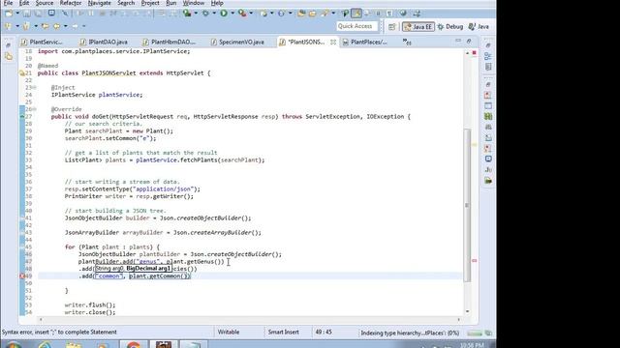
Task: Click the Task List icon in right sidebar
Action: (488, 67)
